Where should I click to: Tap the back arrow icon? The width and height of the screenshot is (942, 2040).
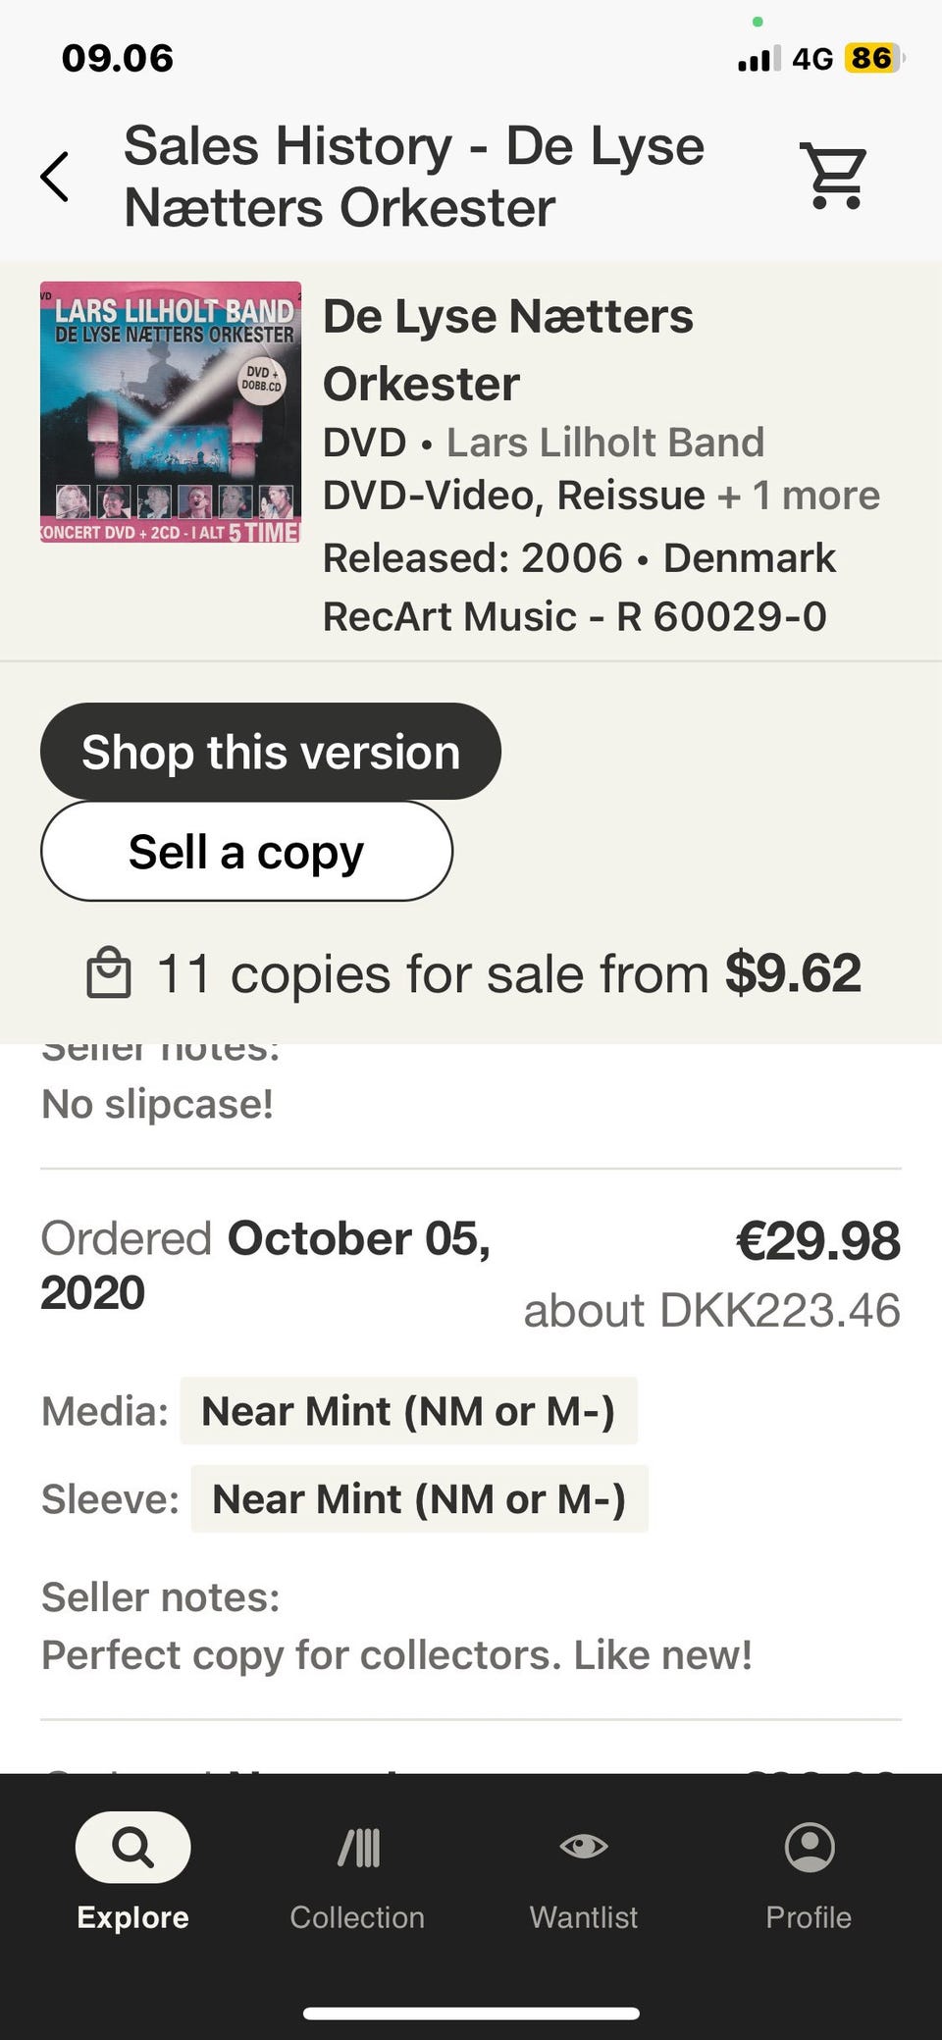(x=55, y=177)
